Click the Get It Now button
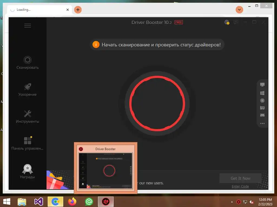The image size is (277, 207). [x=240, y=178]
